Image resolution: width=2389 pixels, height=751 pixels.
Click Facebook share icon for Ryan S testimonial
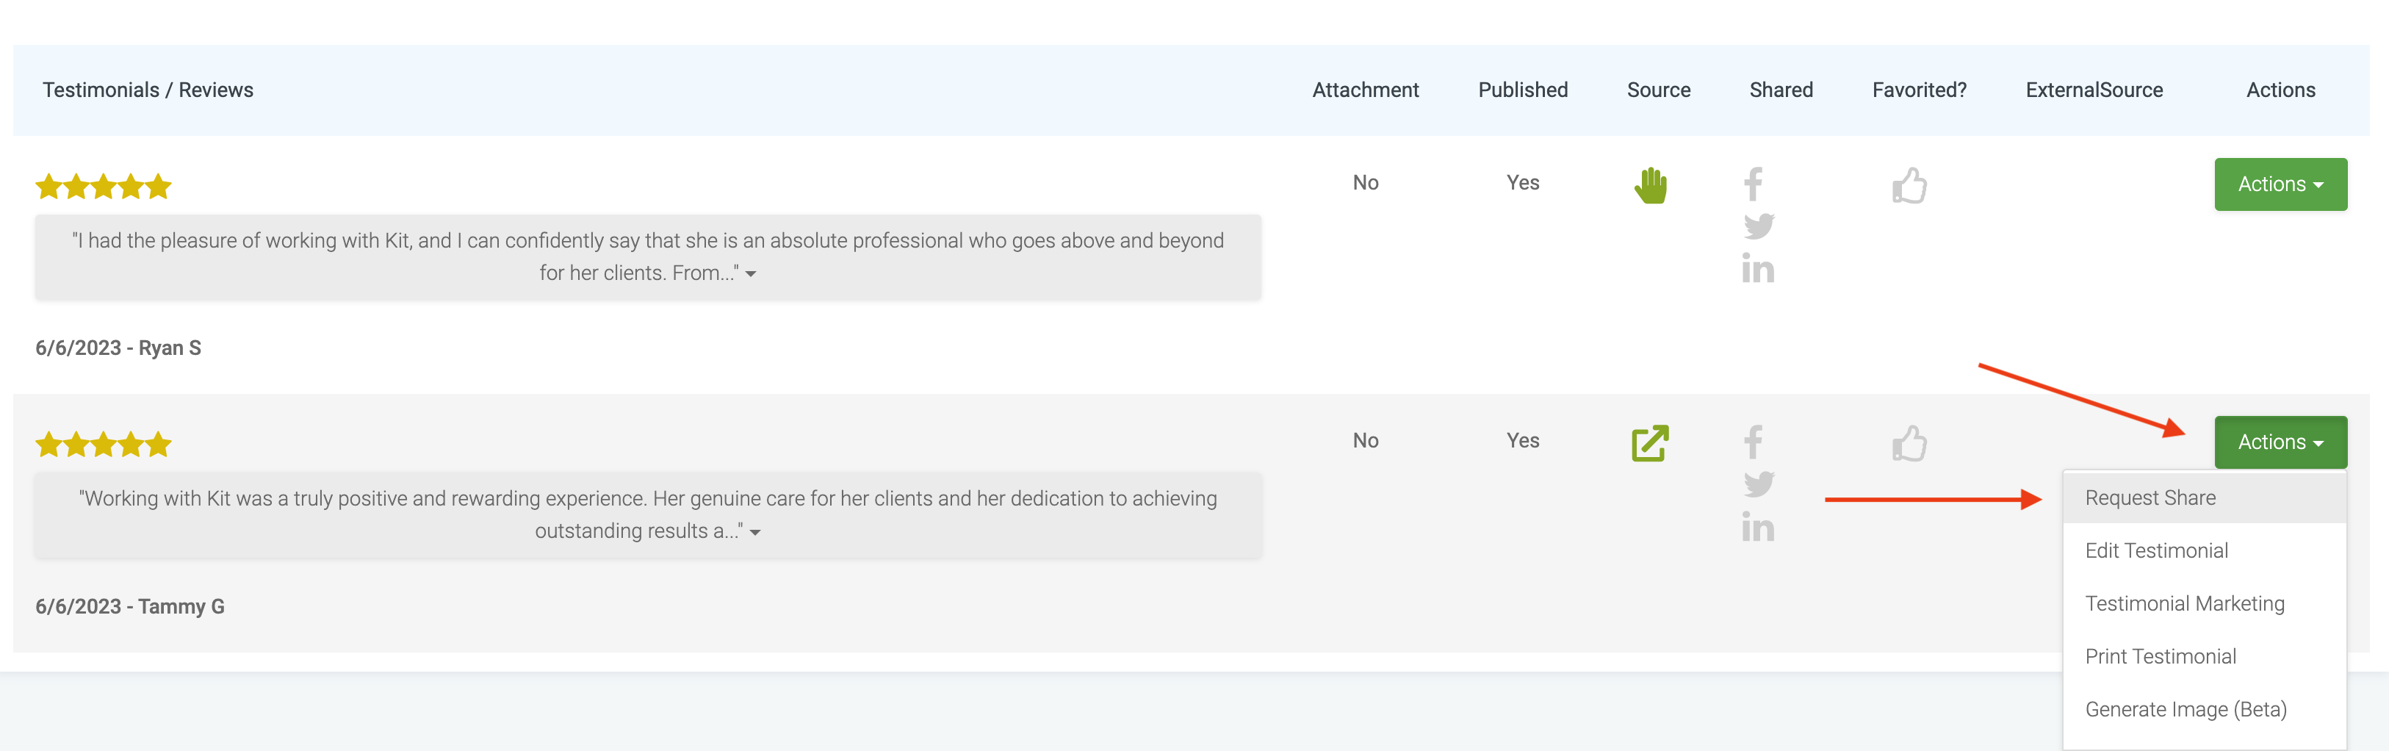click(x=1753, y=184)
